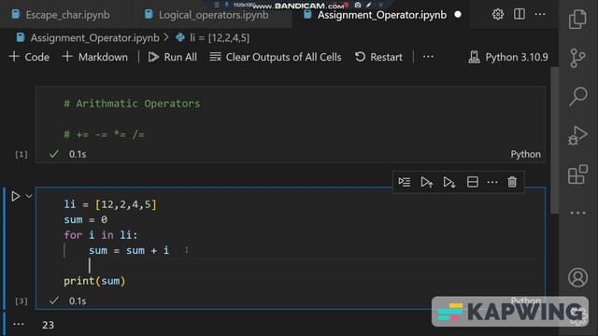Click the '# += -= *= /=' comment line
The height and width of the screenshot is (336, 598).
point(104,134)
